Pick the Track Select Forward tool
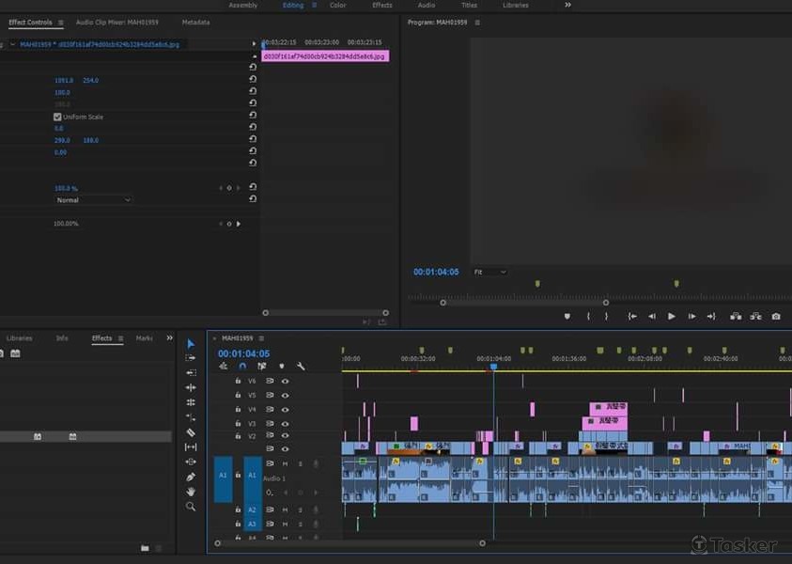 coord(190,359)
